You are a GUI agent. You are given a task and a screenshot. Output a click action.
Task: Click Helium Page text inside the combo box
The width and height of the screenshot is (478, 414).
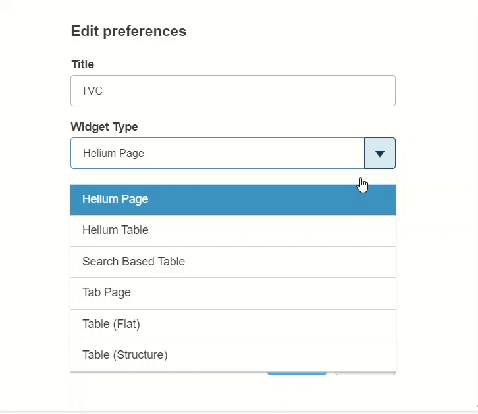point(113,154)
